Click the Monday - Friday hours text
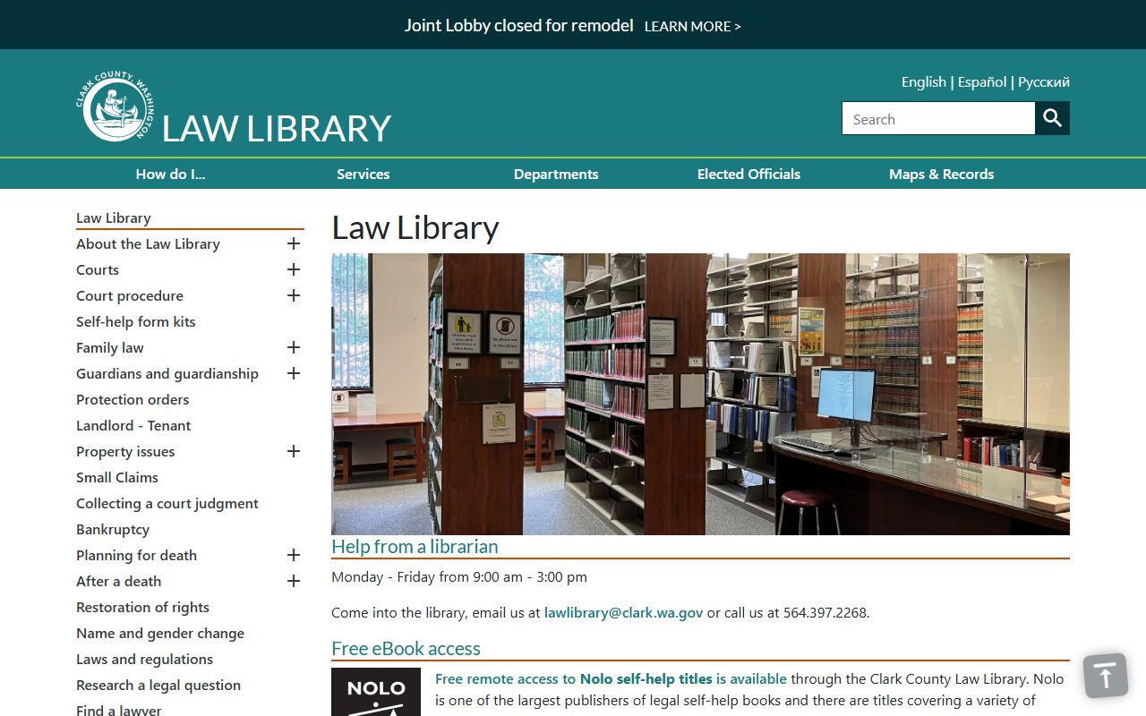Viewport: 1146px width, 716px height. point(459,576)
